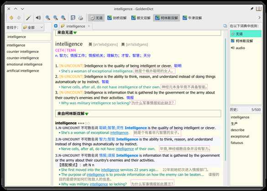The width and height of the screenshot is (267, 191).
Task: Collapse the 来自无道 article with its green triangle
Action: click(x=75, y=33)
